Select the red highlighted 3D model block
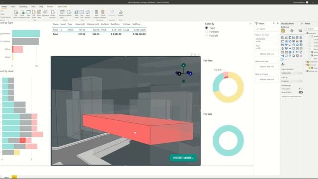The image size is (318, 179). point(138,129)
